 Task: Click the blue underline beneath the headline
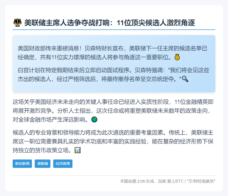click(x=114, y=30)
